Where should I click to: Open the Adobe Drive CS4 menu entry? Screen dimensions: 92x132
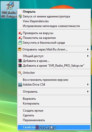tap(54, 85)
